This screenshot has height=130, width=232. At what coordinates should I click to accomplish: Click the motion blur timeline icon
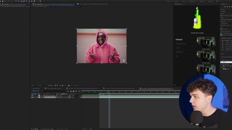point(76,91)
